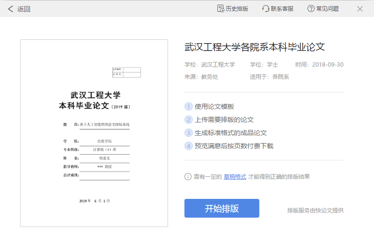Click the 常见问题 question mark icon
The width and height of the screenshot is (374, 250).
[311, 9]
